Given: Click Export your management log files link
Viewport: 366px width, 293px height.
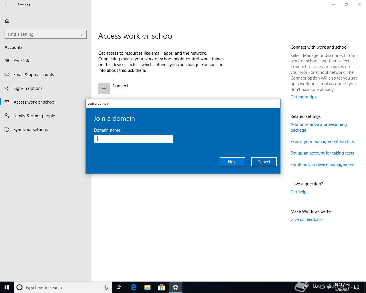Looking at the screenshot, I should click(x=323, y=142).
